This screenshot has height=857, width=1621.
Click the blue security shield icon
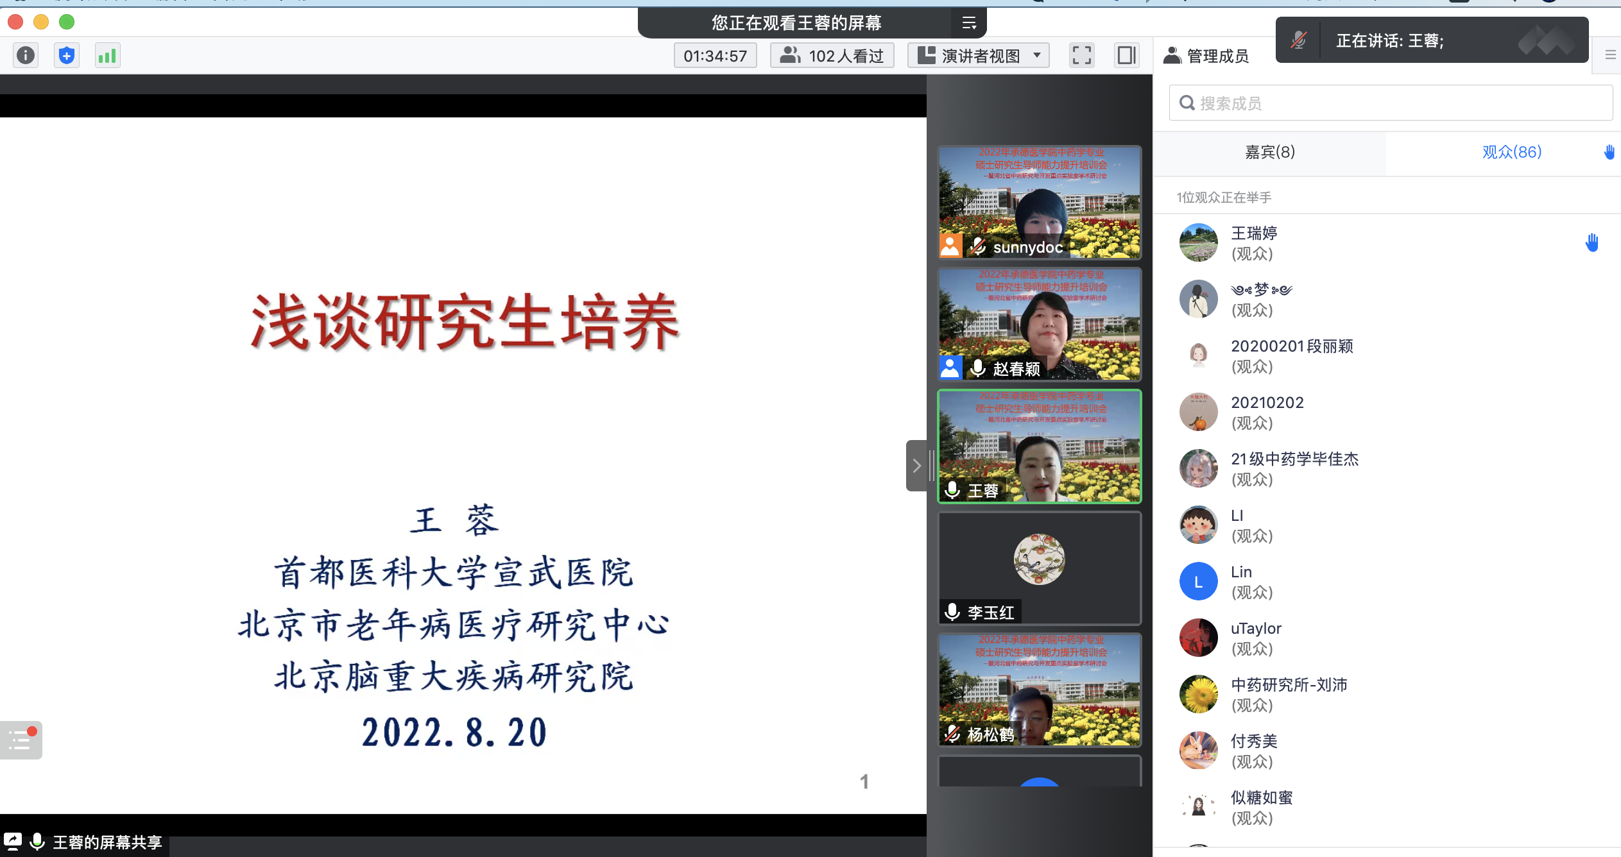tap(67, 56)
